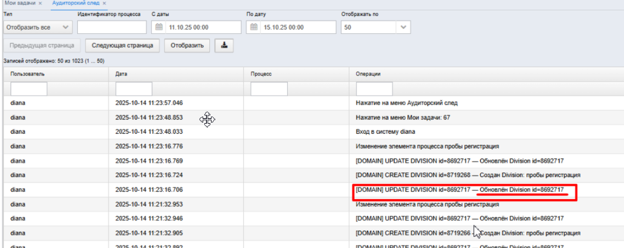Click the Предыдущая страница button
The height and width of the screenshot is (248, 624).
coord(42,45)
